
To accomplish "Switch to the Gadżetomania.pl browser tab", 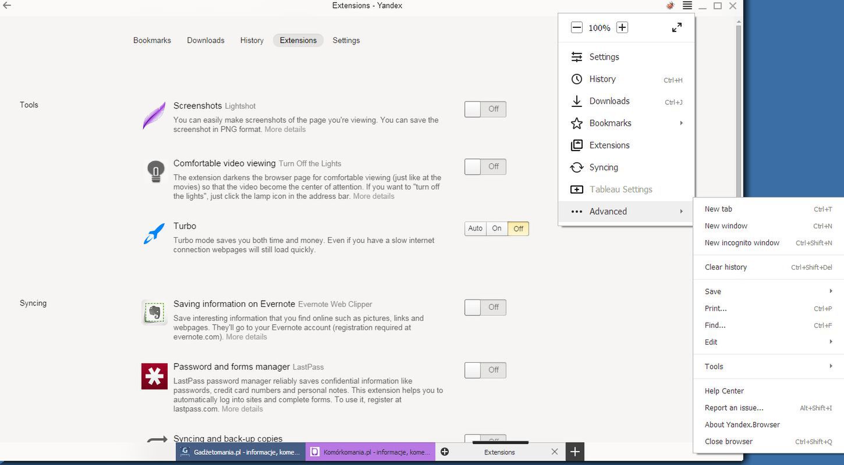I will pyautogui.click(x=241, y=452).
